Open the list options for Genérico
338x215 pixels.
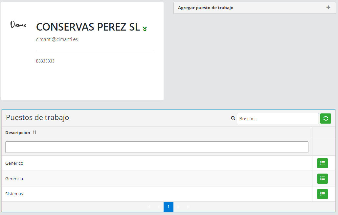tap(322, 163)
